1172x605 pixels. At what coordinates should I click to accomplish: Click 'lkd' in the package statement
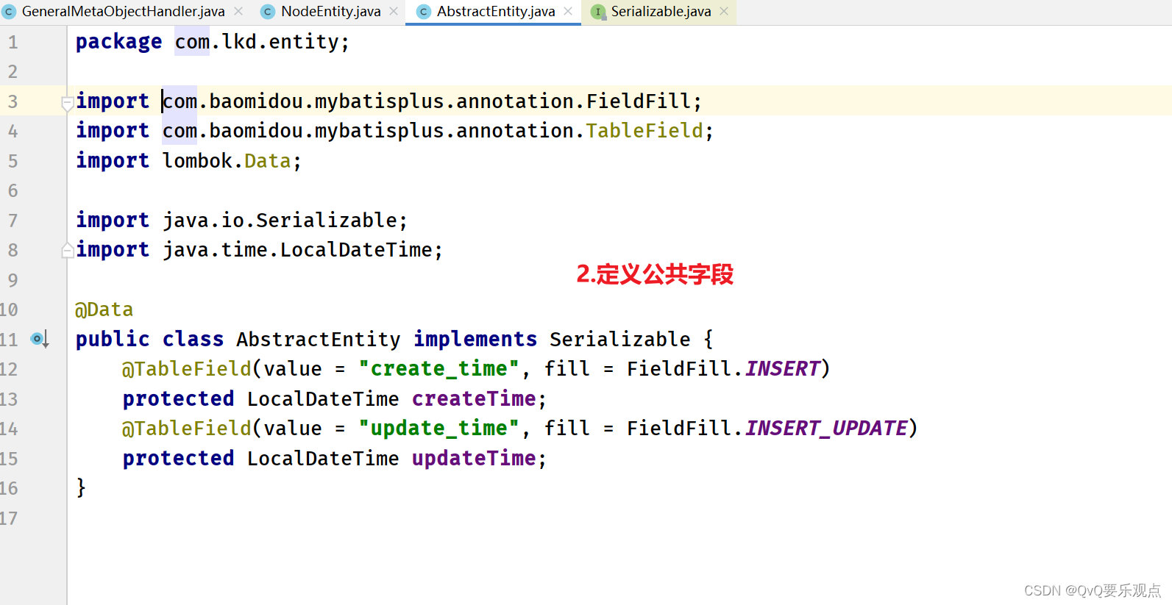pyautogui.click(x=240, y=42)
